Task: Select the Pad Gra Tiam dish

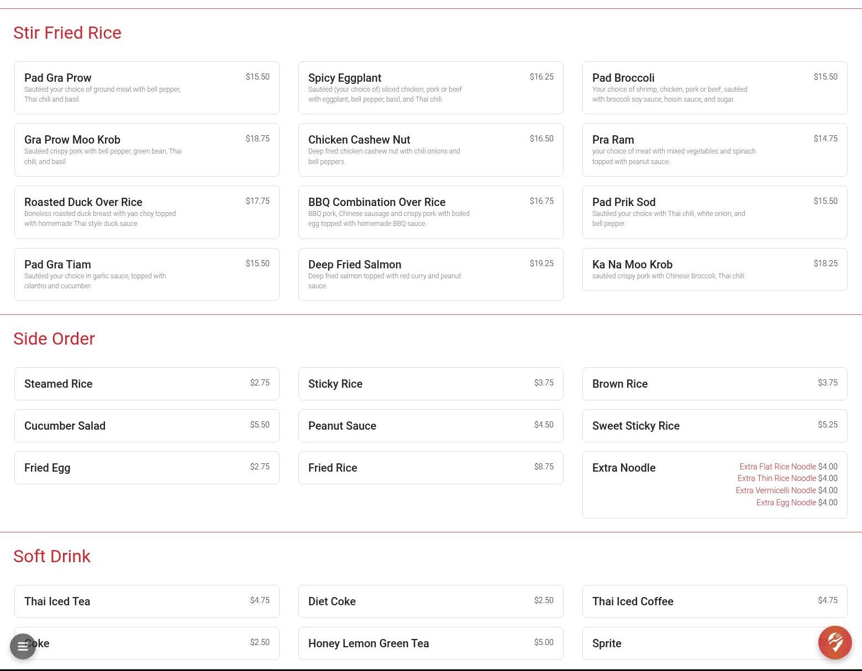Action: (x=147, y=274)
